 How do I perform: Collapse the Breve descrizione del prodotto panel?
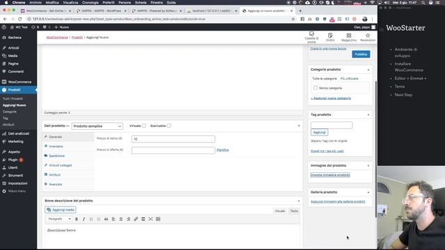[x=298, y=201]
